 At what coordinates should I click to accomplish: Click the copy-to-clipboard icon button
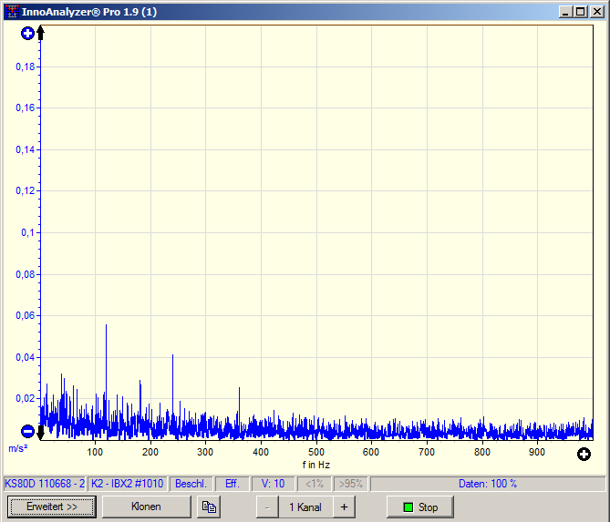click(x=209, y=507)
